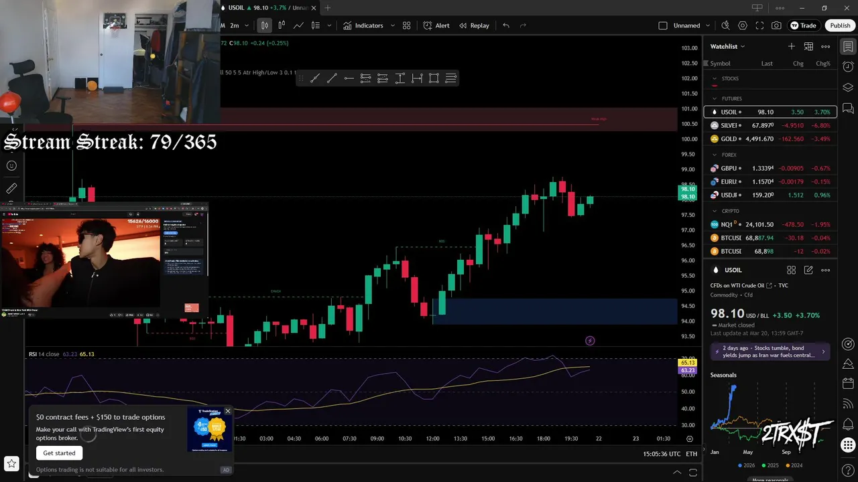The width and height of the screenshot is (858, 482).
Task: Open the Stocks tumble news headline
Action: point(770,351)
